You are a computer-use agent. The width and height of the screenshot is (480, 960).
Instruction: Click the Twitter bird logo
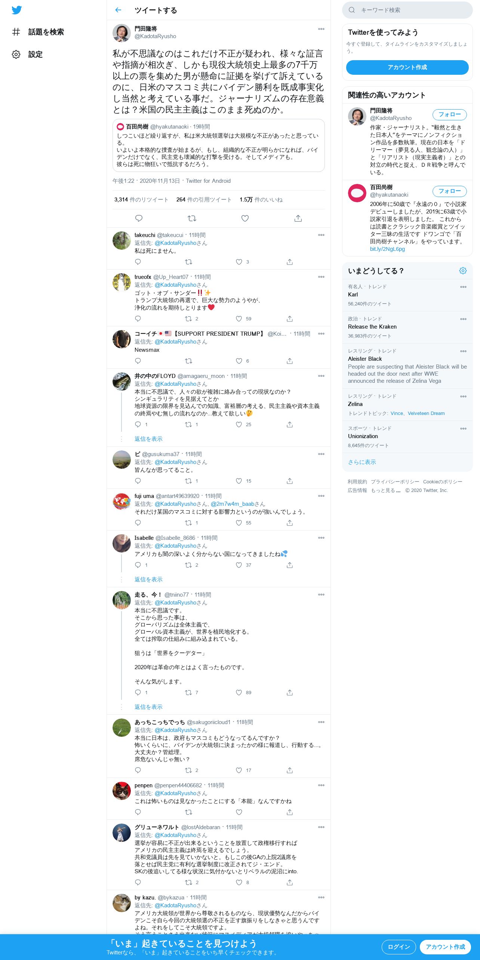coord(17,10)
